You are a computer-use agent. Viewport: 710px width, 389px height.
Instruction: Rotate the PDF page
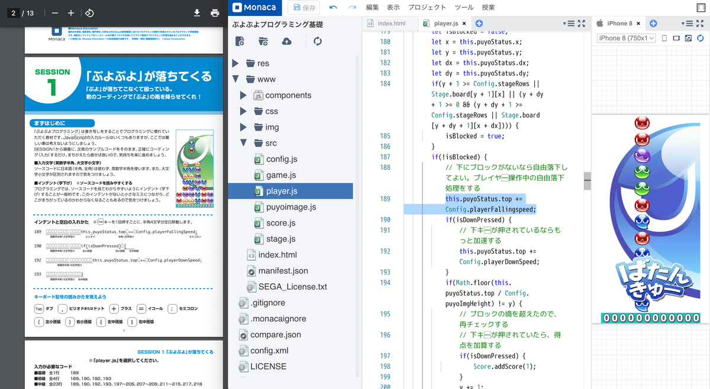89,12
